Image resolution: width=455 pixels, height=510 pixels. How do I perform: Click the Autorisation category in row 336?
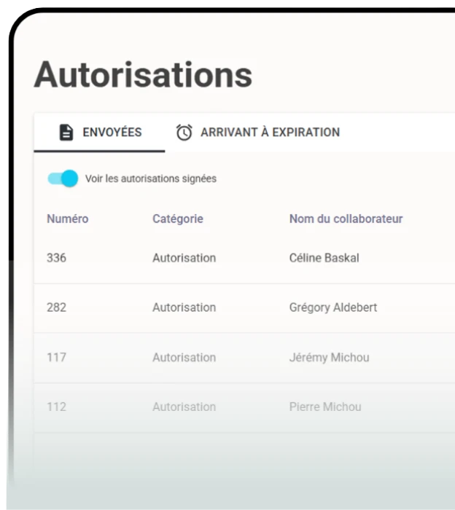184,258
